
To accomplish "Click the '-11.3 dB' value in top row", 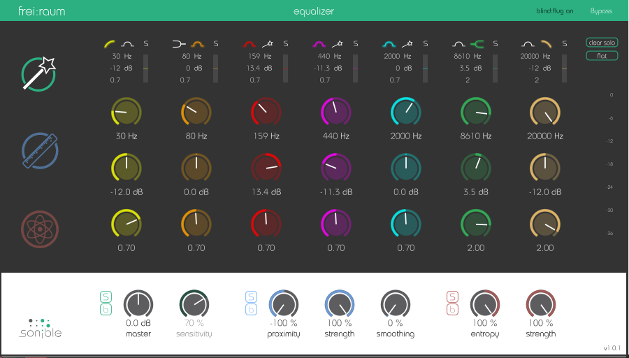I will [328, 69].
